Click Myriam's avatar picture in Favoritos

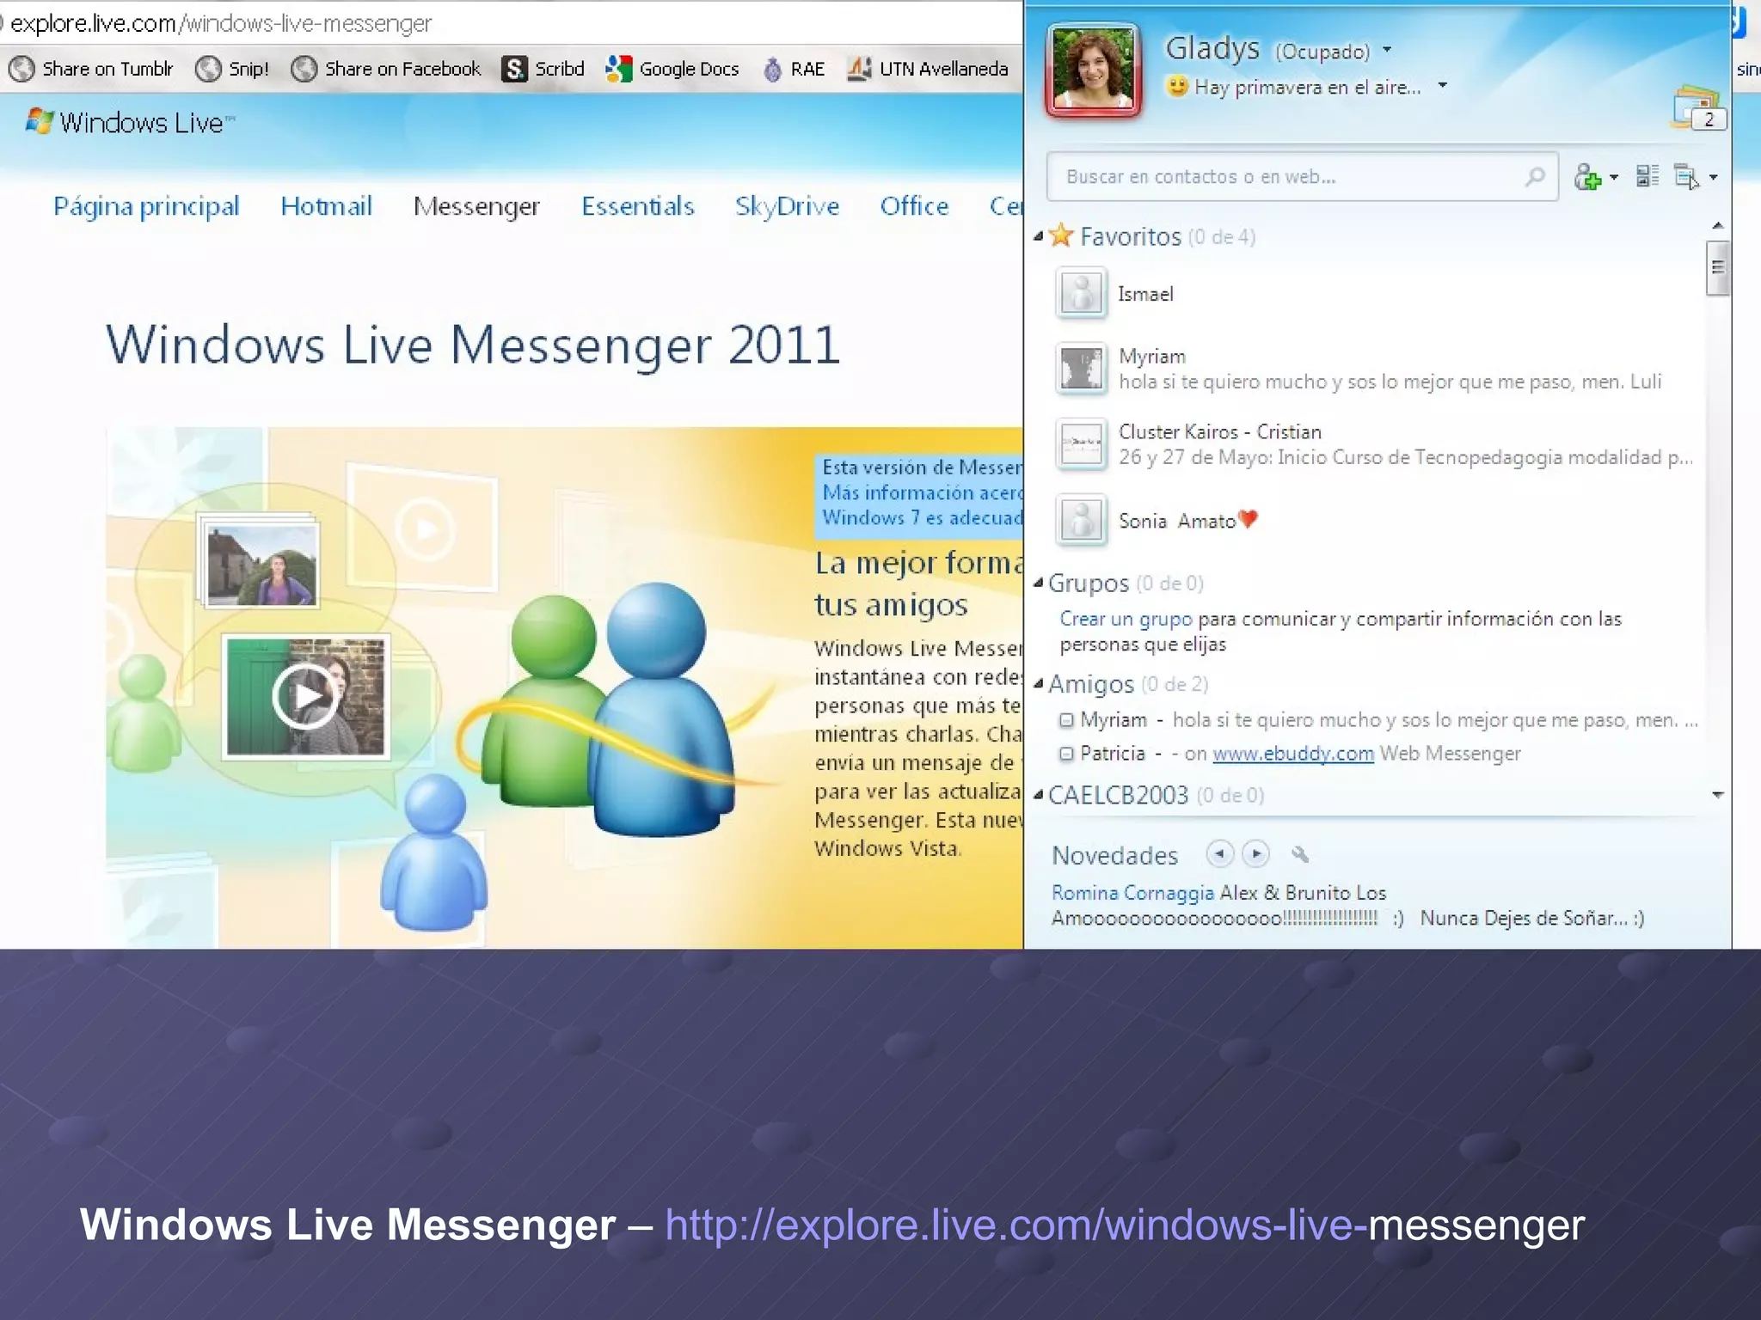[1081, 369]
